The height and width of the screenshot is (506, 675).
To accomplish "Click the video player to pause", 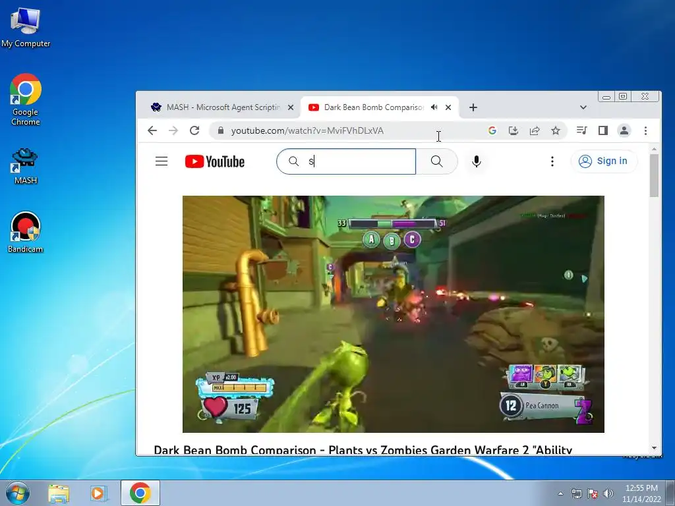I will [394, 314].
